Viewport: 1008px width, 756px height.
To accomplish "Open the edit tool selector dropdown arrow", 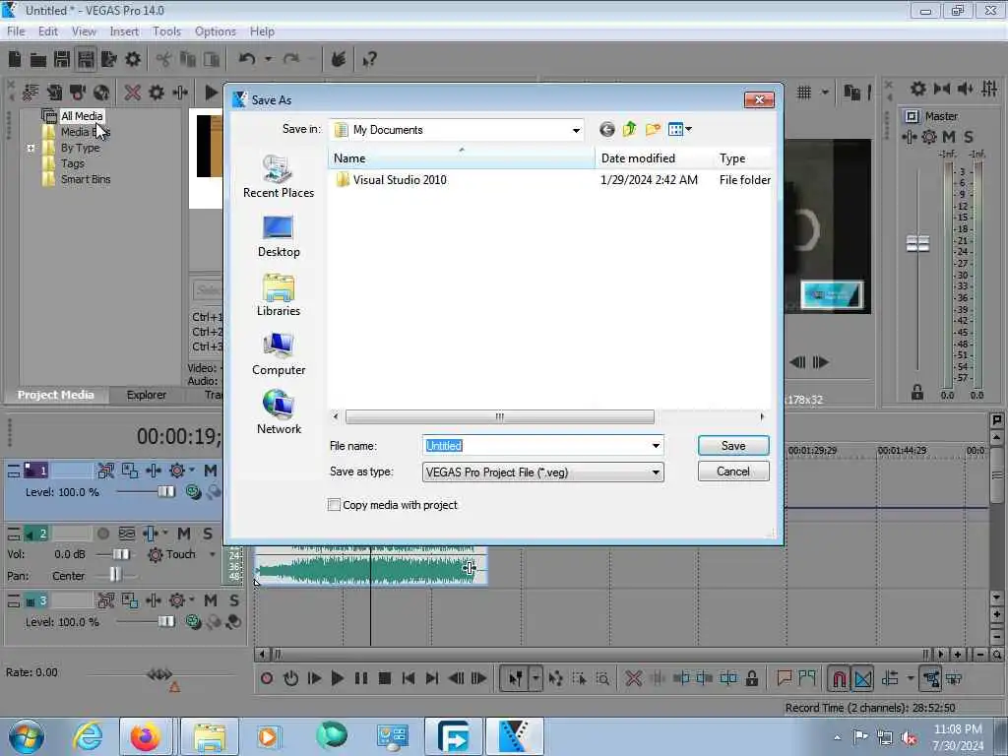I will point(535,678).
